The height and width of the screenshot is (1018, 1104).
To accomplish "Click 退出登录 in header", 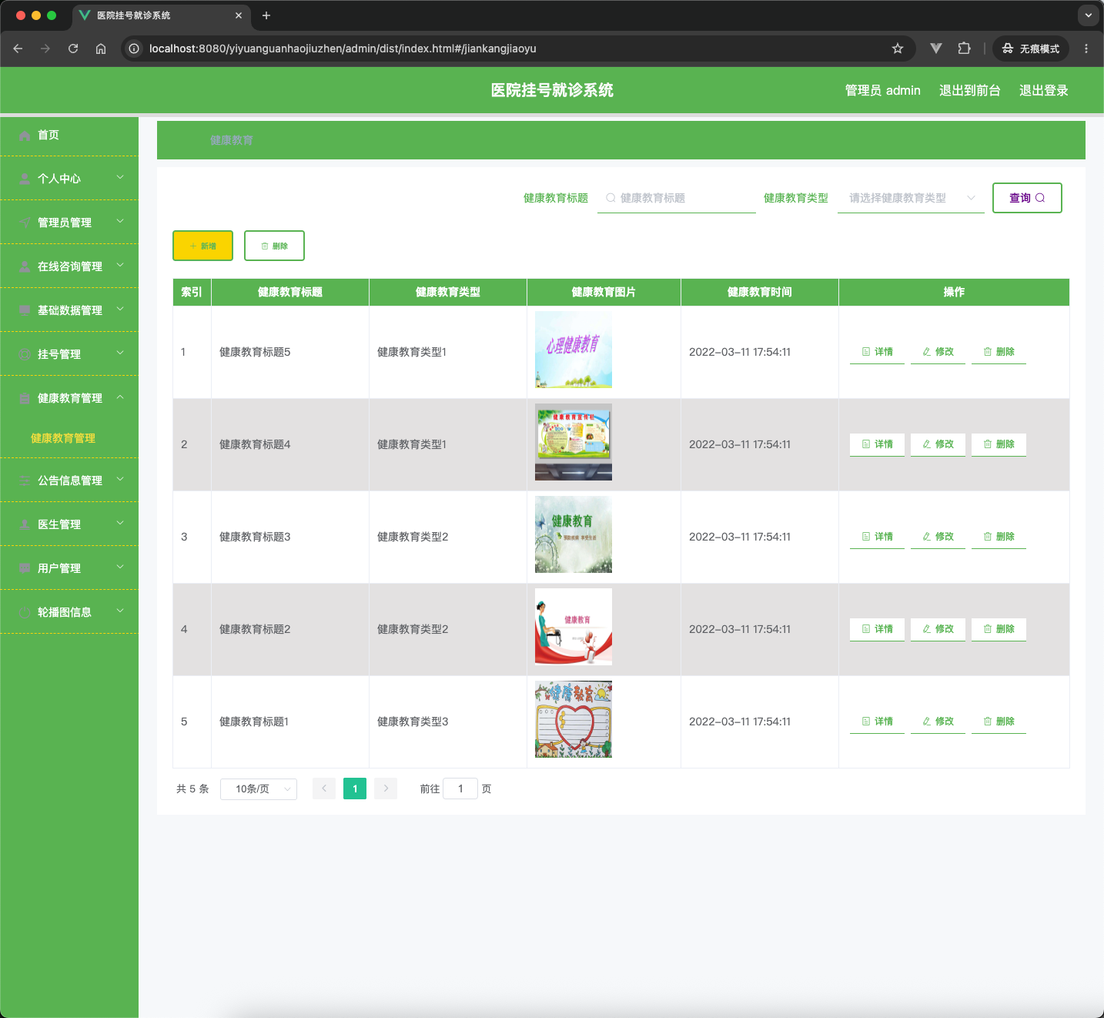I will [x=1043, y=90].
